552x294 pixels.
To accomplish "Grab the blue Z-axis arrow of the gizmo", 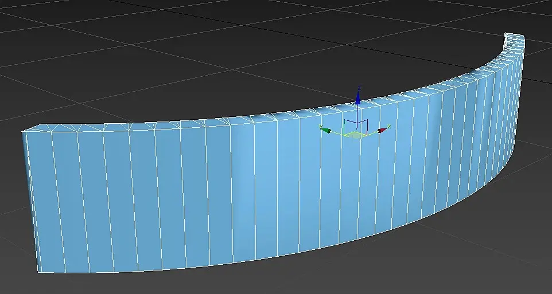I will [357, 97].
